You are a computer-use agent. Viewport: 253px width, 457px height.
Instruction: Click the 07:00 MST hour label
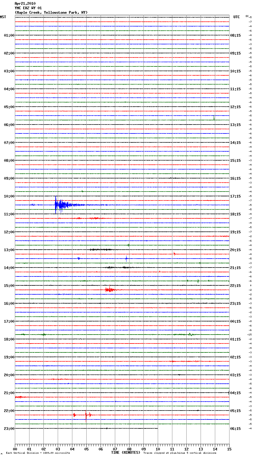[9, 143]
